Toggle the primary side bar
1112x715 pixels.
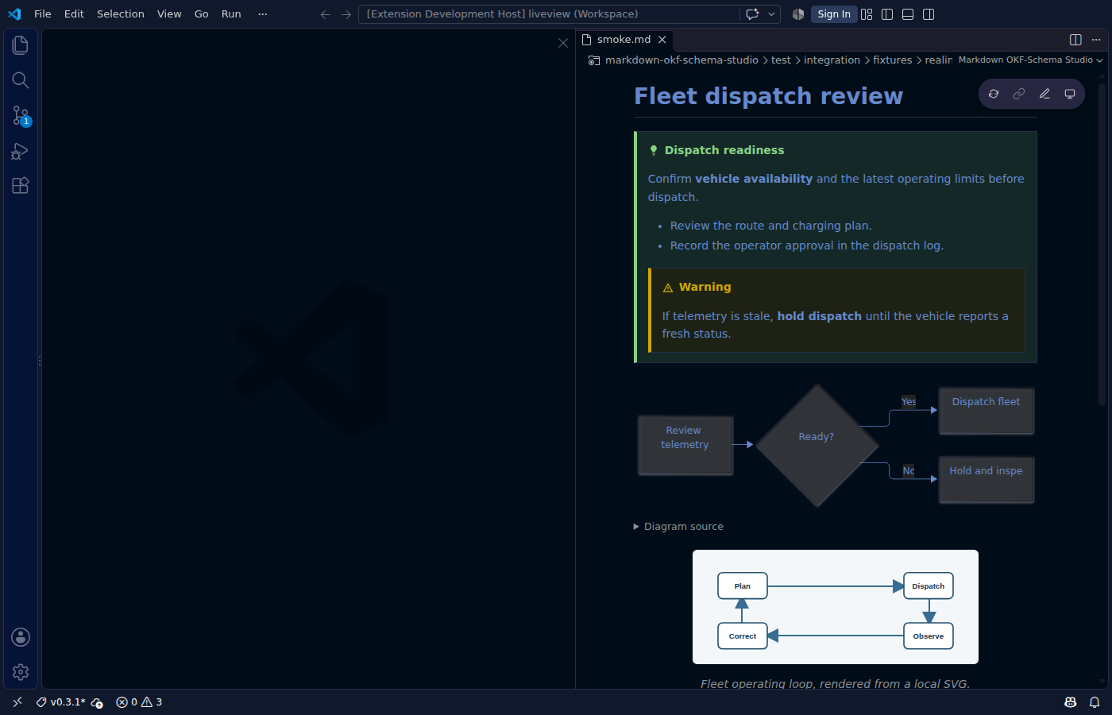[x=887, y=14]
